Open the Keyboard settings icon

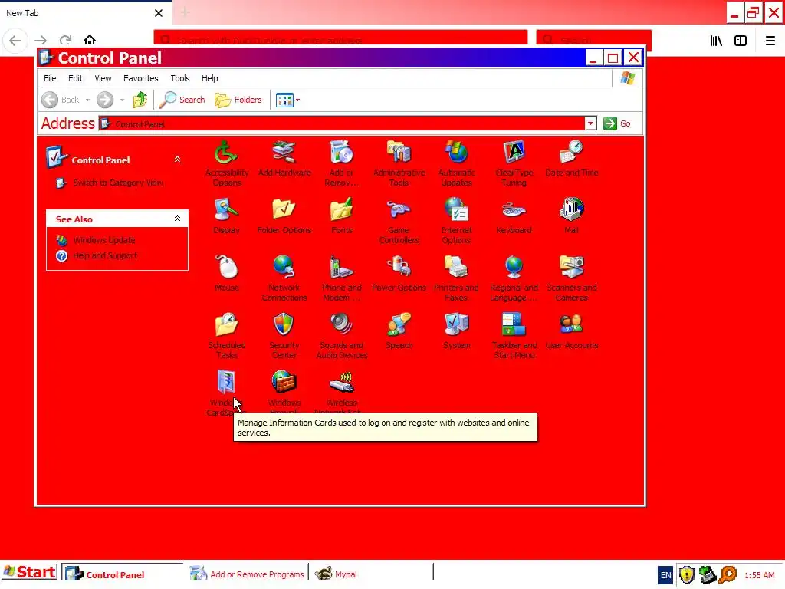514,210
